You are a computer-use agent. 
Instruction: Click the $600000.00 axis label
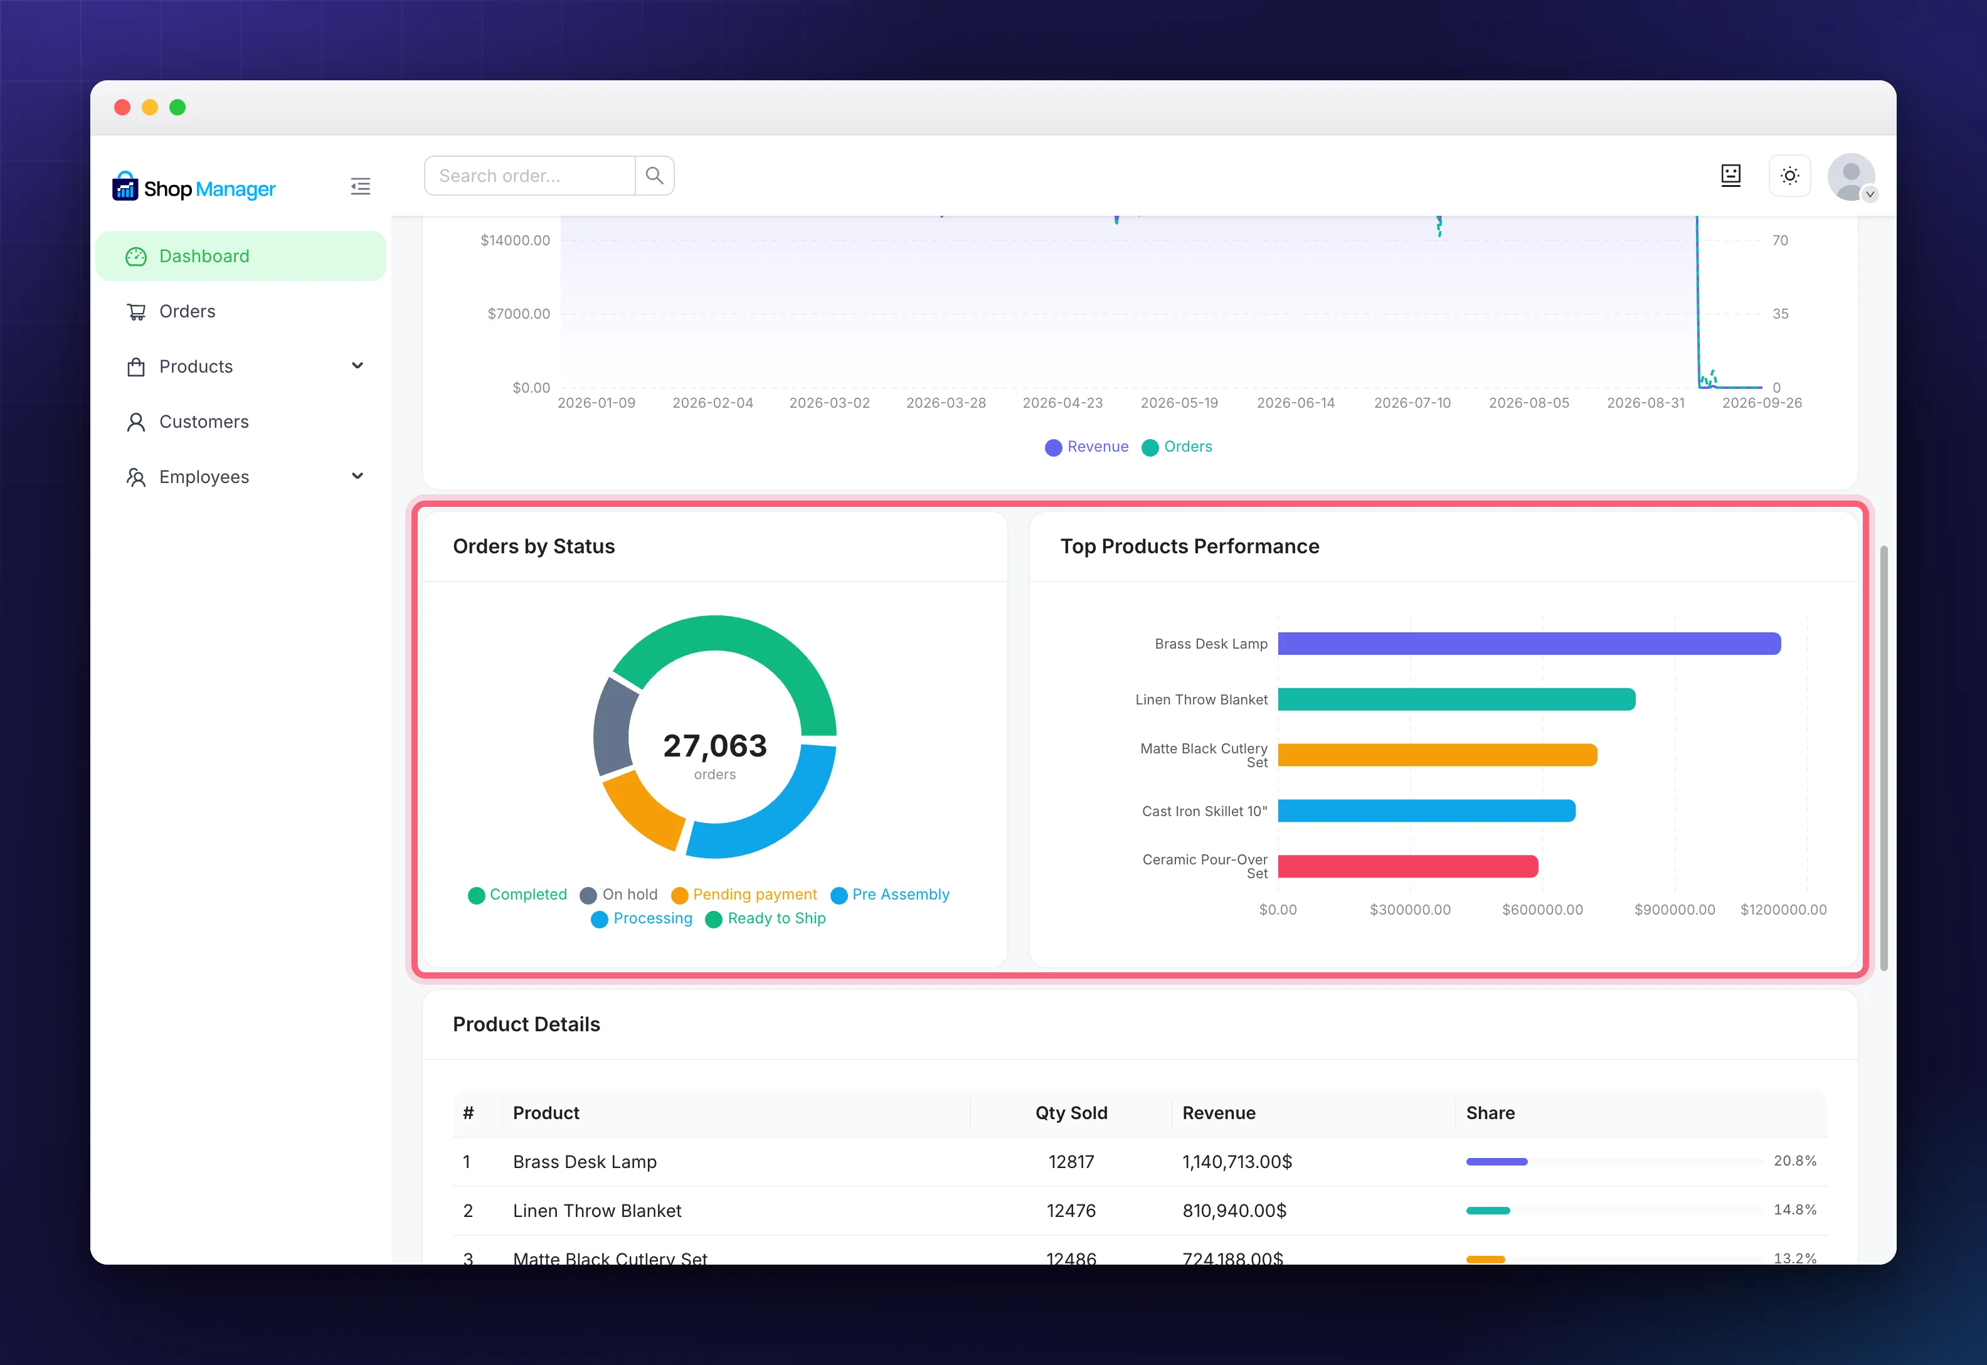[1542, 910]
